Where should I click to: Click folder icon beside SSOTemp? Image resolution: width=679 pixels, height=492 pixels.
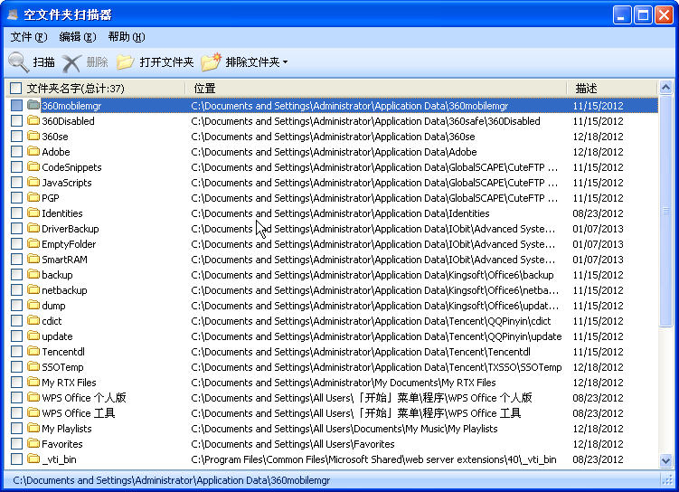[x=33, y=366]
